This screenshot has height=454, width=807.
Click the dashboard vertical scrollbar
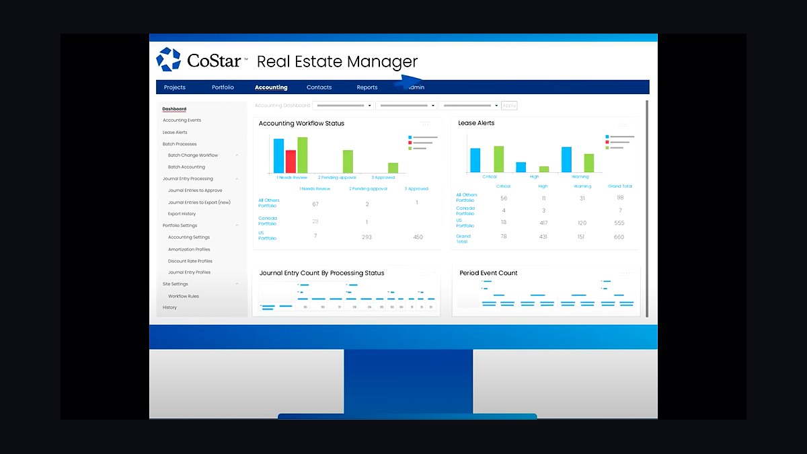click(x=647, y=209)
